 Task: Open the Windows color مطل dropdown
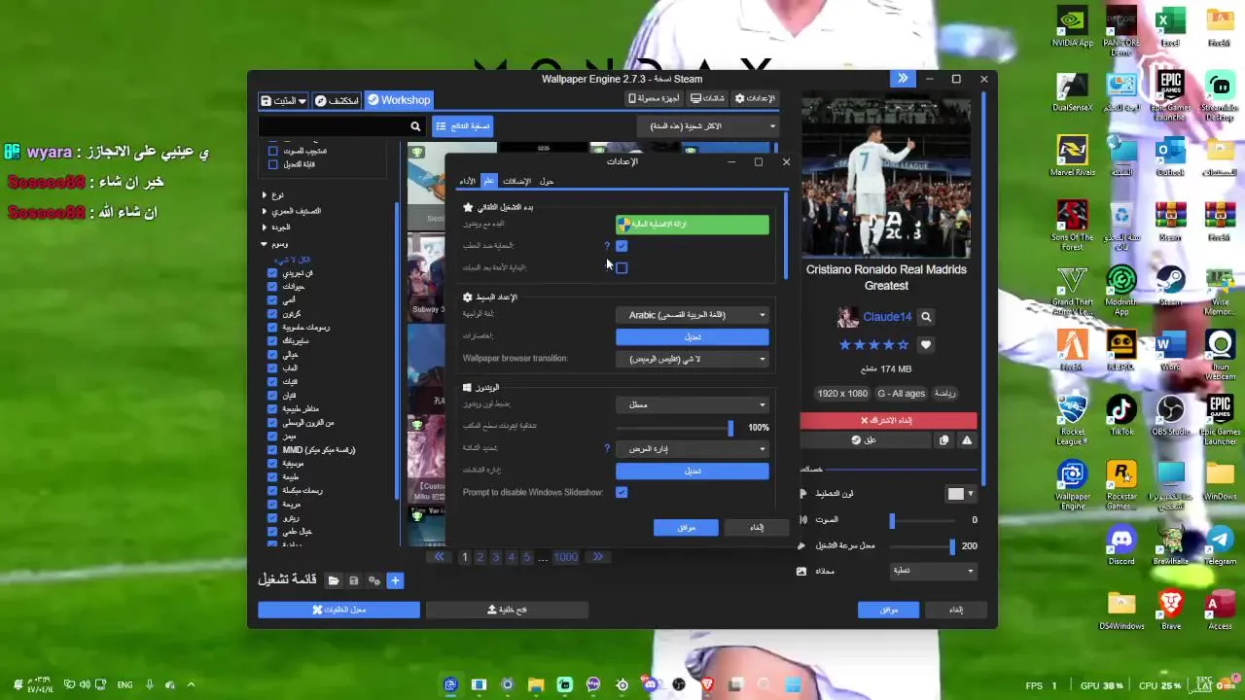pos(693,404)
